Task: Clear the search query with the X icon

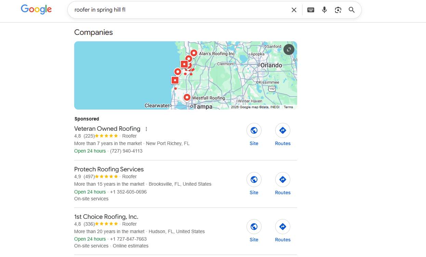Action: tap(294, 10)
